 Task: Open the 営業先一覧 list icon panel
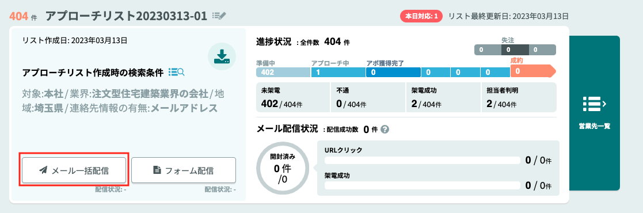coord(594,113)
